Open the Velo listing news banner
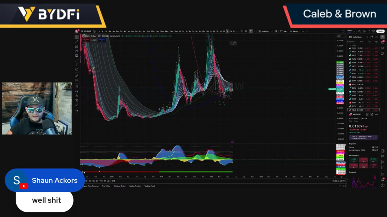Screen dimensions: 387x217 click(x=363, y=137)
